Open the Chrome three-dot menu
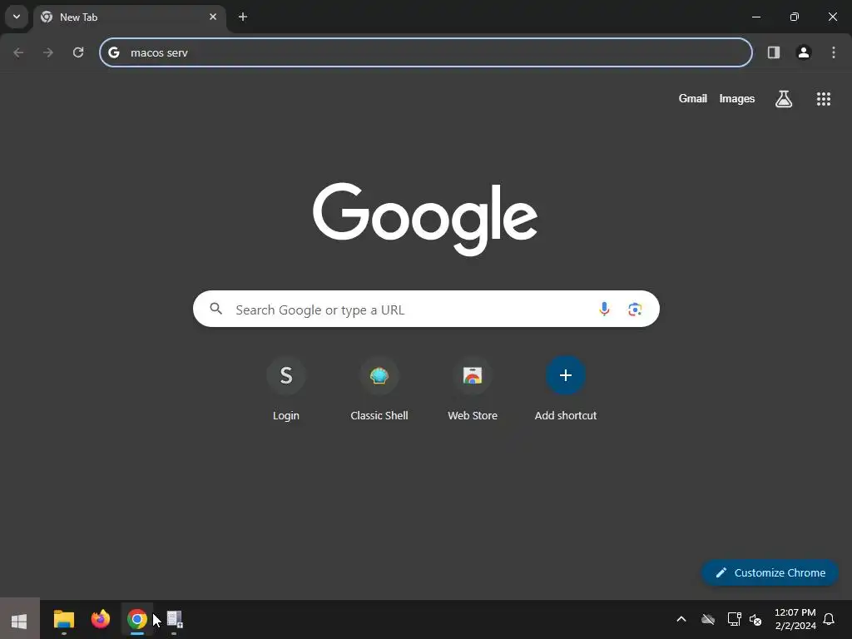Viewport: 852px width, 639px height. (x=834, y=52)
